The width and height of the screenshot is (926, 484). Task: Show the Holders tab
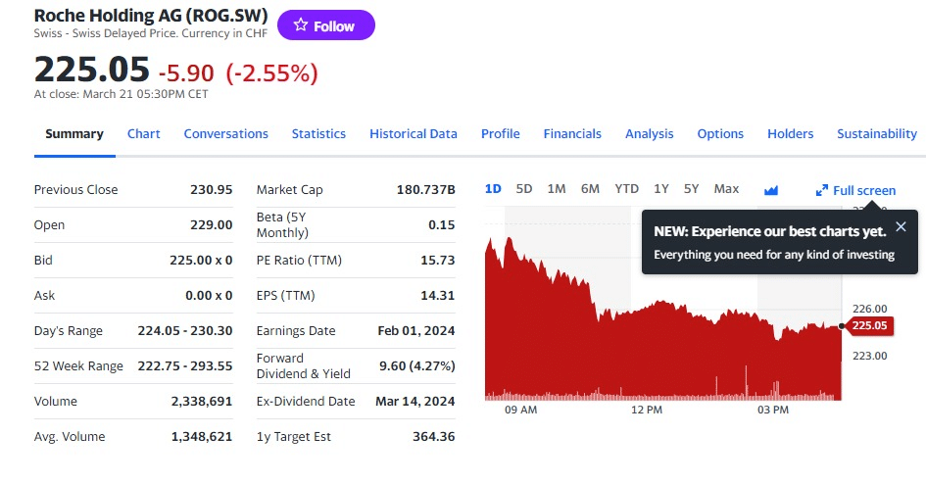click(790, 134)
